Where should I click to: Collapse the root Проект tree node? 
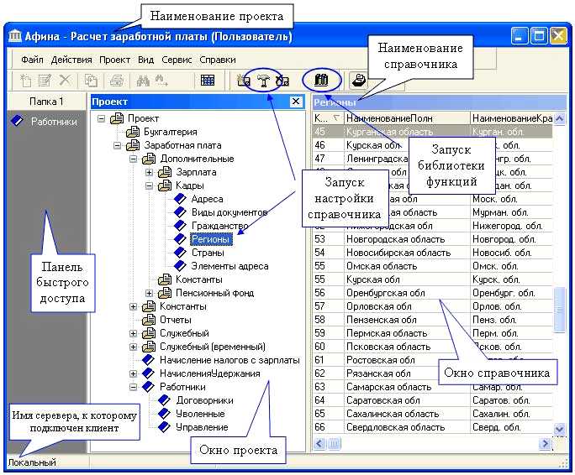point(101,118)
